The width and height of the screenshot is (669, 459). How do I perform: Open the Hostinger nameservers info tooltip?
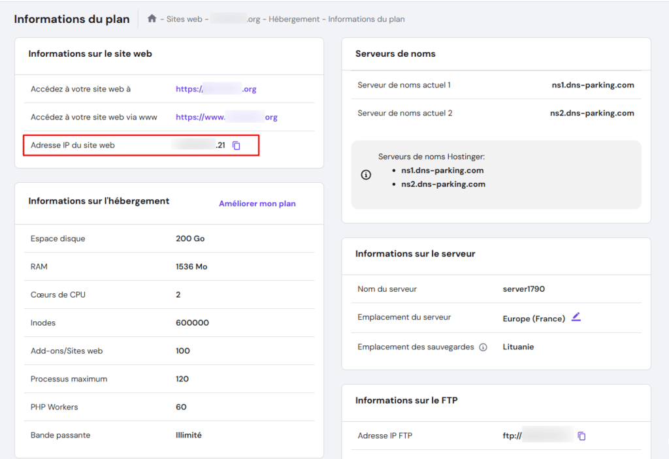[366, 174]
